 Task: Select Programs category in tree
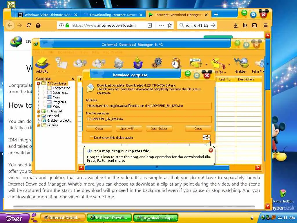click(59, 102)
